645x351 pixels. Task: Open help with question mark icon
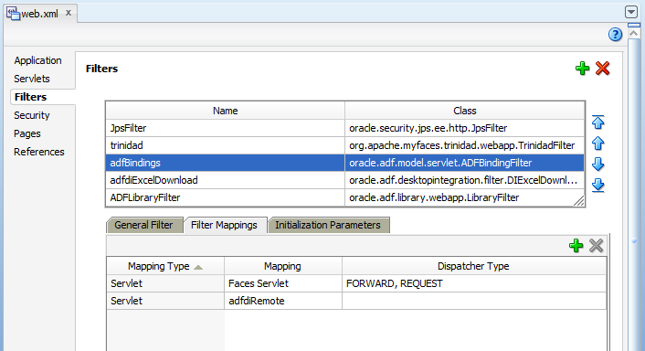[615, 35]
